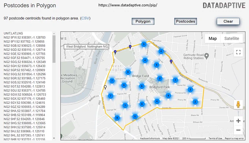The image size is (249, 143).
Task: Open the cluster of 9 near West Bridgford label
Action: [128, 72]
